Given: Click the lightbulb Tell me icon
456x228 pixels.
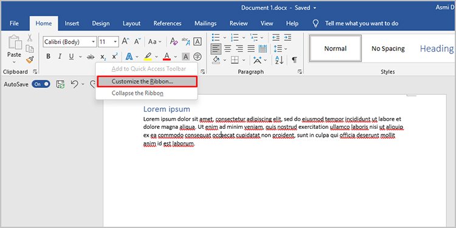Looking at the screenshot, I should (x=316, y=24).
